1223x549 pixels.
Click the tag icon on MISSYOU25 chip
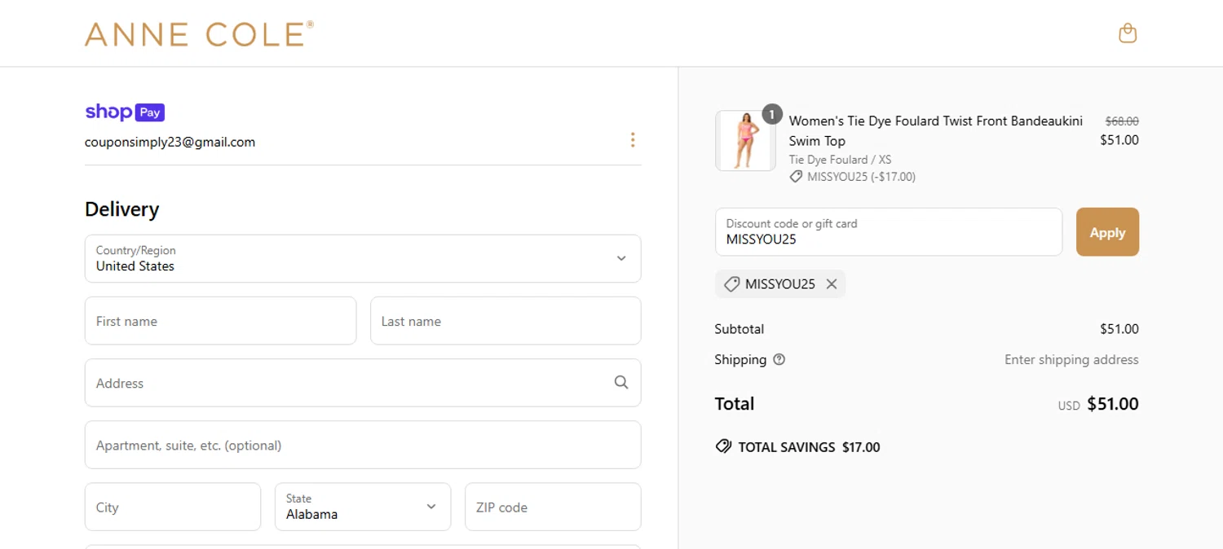click(731, 284)
